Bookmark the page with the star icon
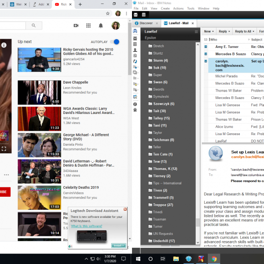264x264 pixels. [108, 14]
